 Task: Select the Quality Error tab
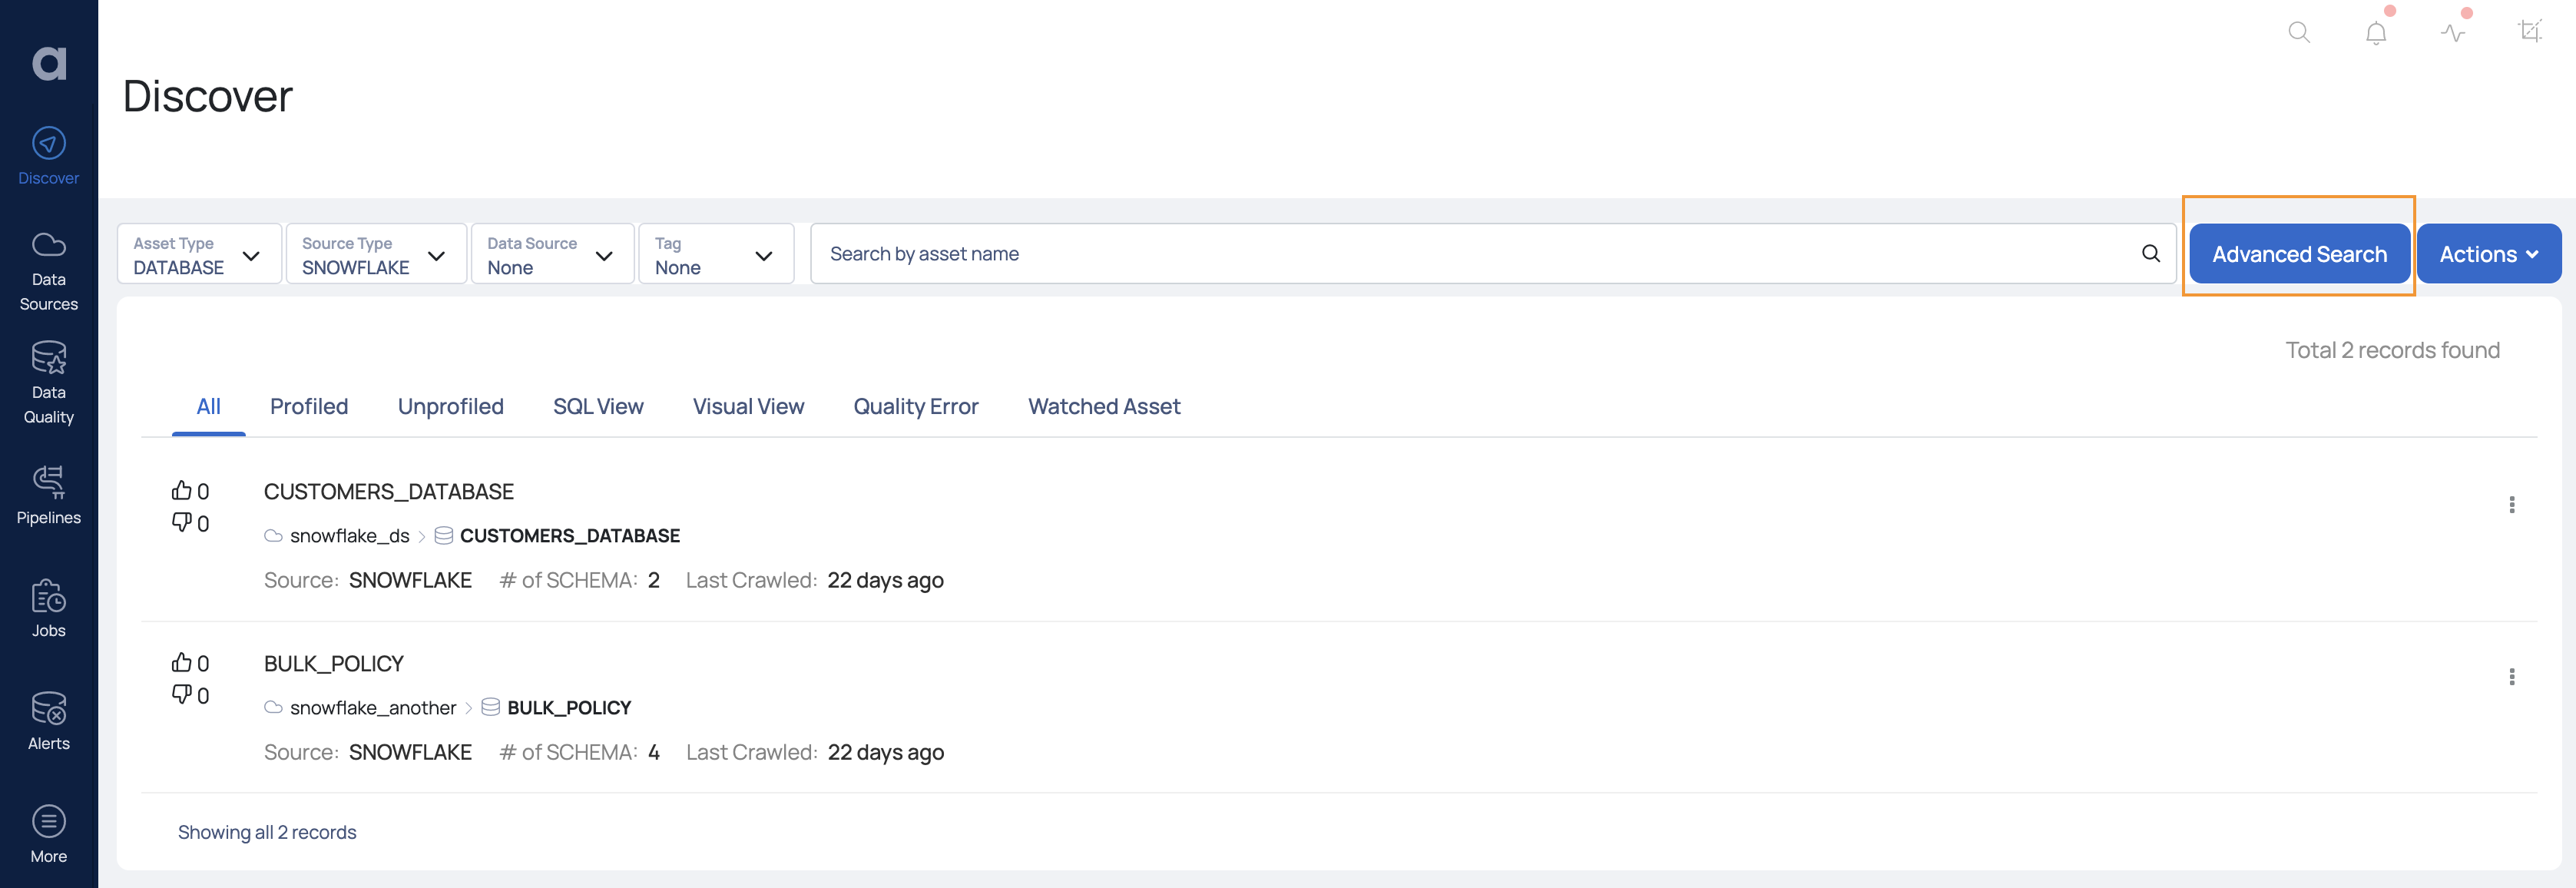tap(915, 406)
